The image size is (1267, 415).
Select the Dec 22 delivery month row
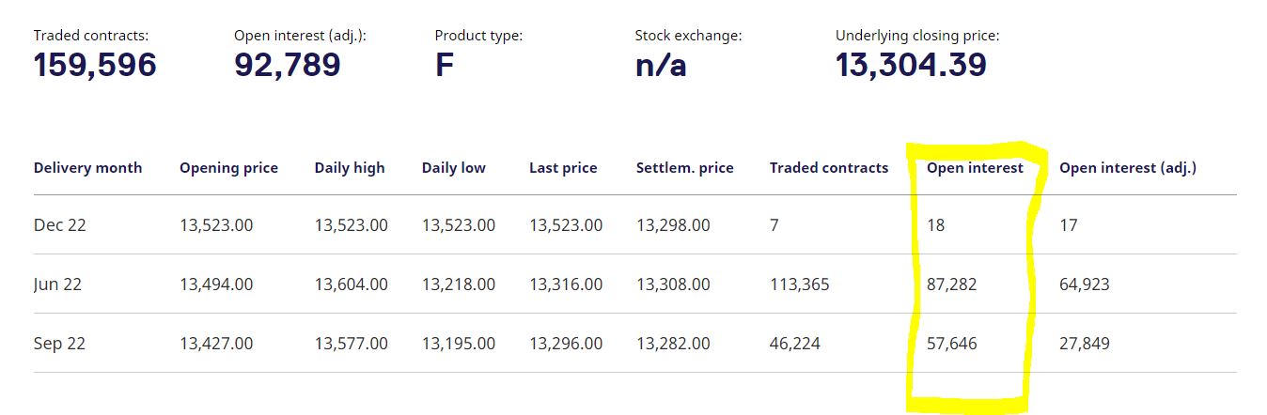[59, 225]
